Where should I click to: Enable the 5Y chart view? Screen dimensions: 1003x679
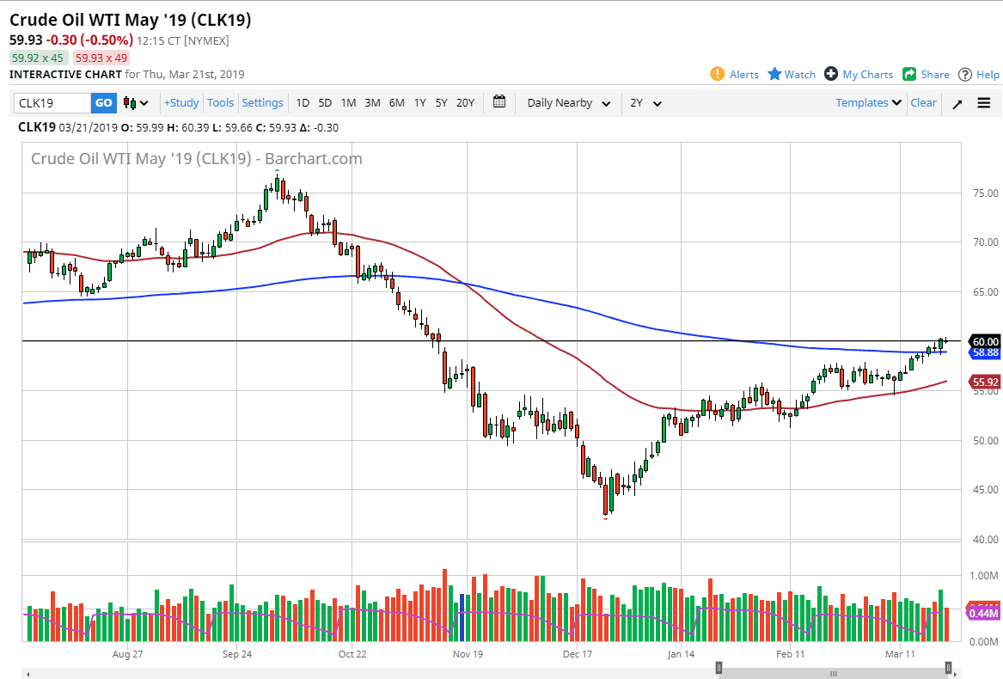click(x=441, y=102)
